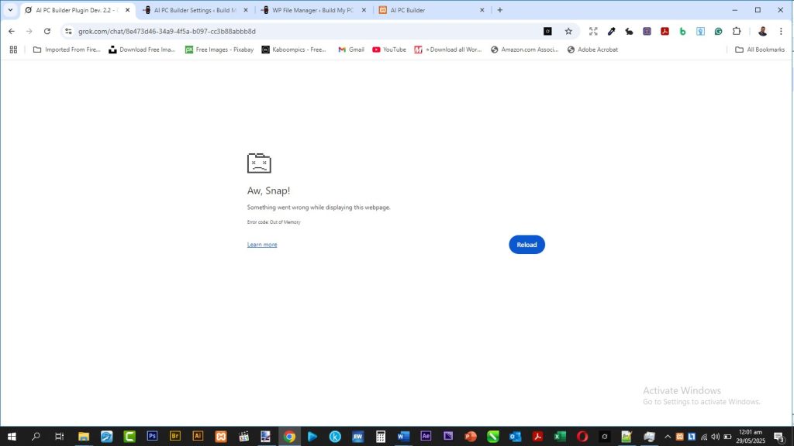Open Outlook from the taskbar

tap(516, 437)
